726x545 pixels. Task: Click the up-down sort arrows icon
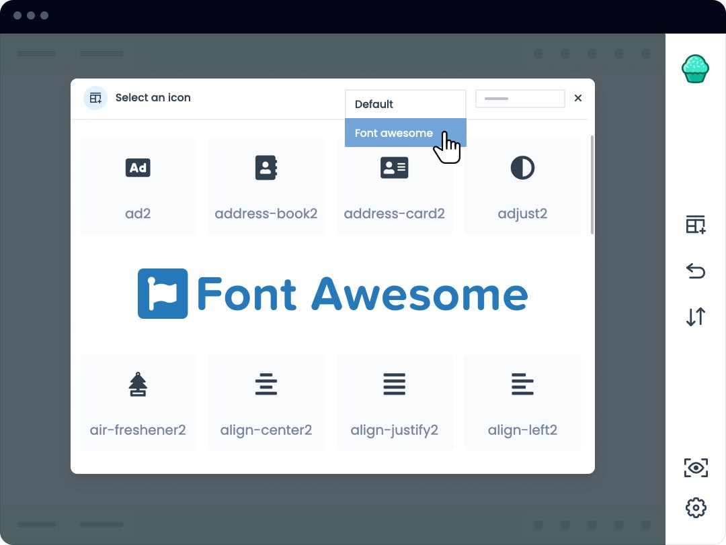(x=696, y=317)
